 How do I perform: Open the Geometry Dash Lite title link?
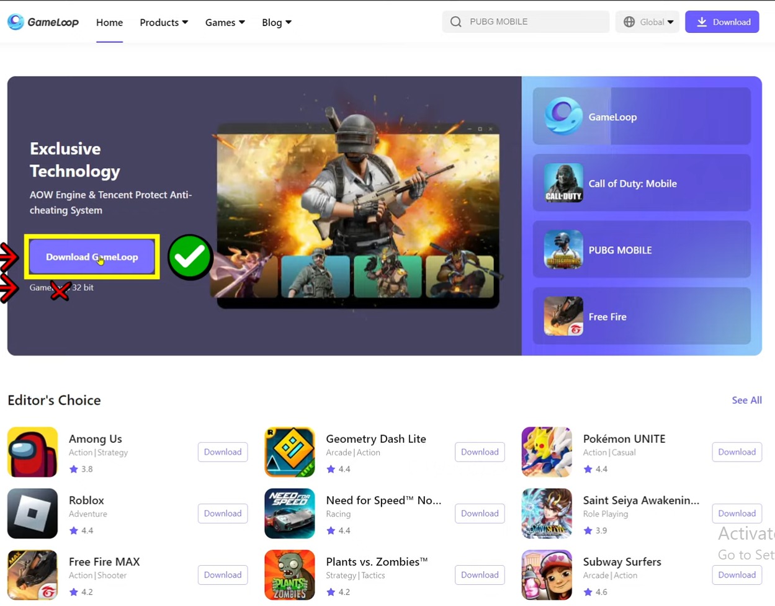pos(376,439)
